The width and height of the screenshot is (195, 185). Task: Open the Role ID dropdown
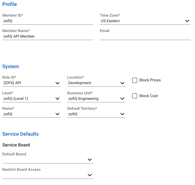click(31, 83)
